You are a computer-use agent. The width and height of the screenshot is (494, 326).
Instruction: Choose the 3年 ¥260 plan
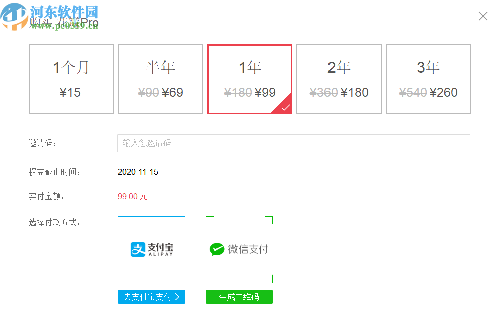click(x=428, y=79)
